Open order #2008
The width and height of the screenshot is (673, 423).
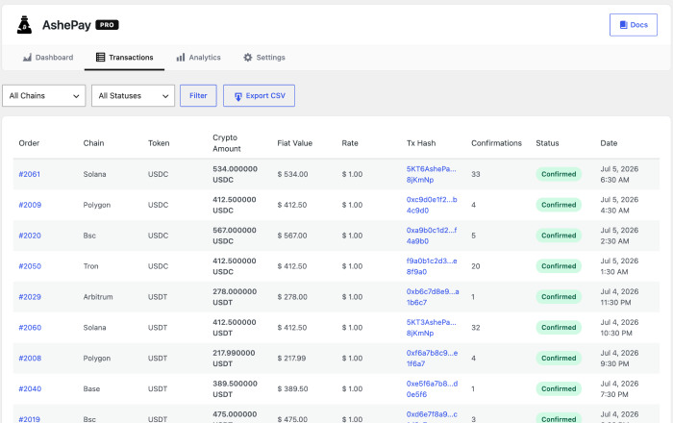pos(30,359)
